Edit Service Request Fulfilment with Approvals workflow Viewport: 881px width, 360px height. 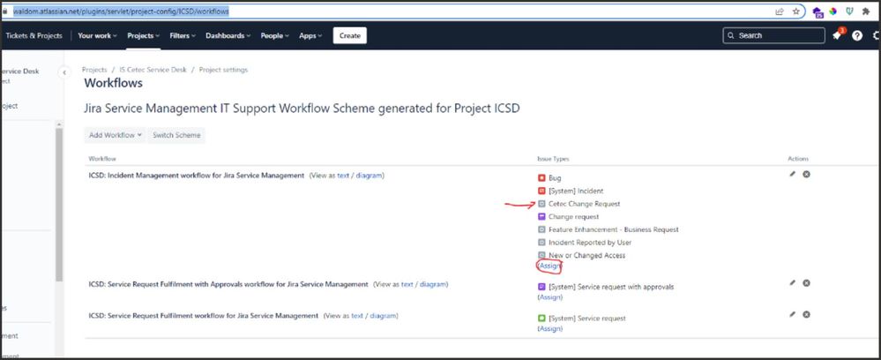tap(792, 283)
